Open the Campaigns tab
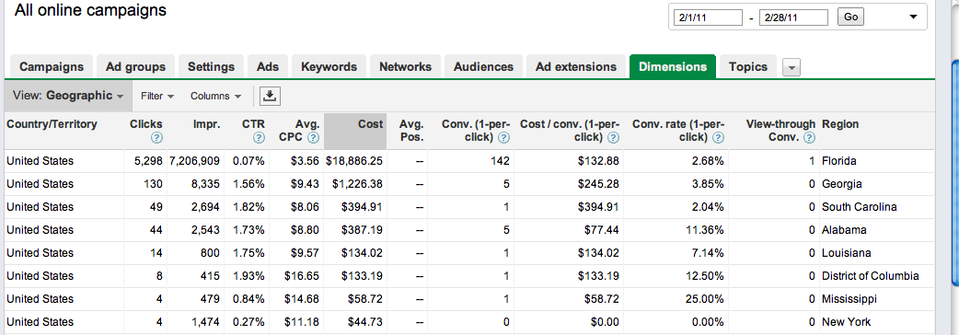Viewport: 959px width, 335px height. point(52,67)
